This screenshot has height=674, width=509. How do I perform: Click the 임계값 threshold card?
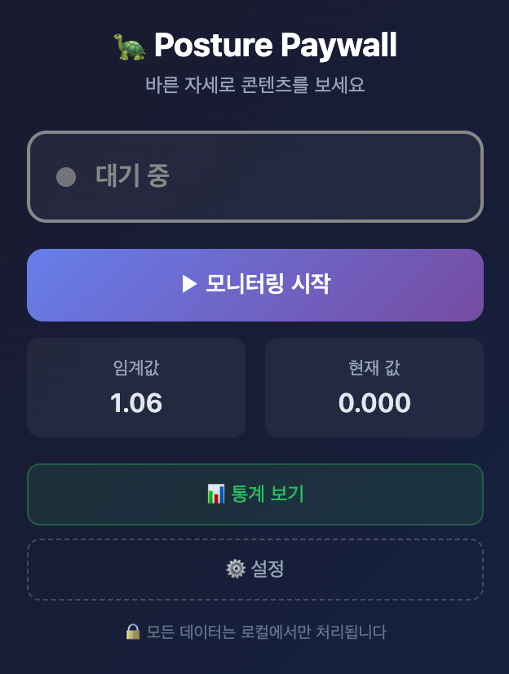[135, 387]
